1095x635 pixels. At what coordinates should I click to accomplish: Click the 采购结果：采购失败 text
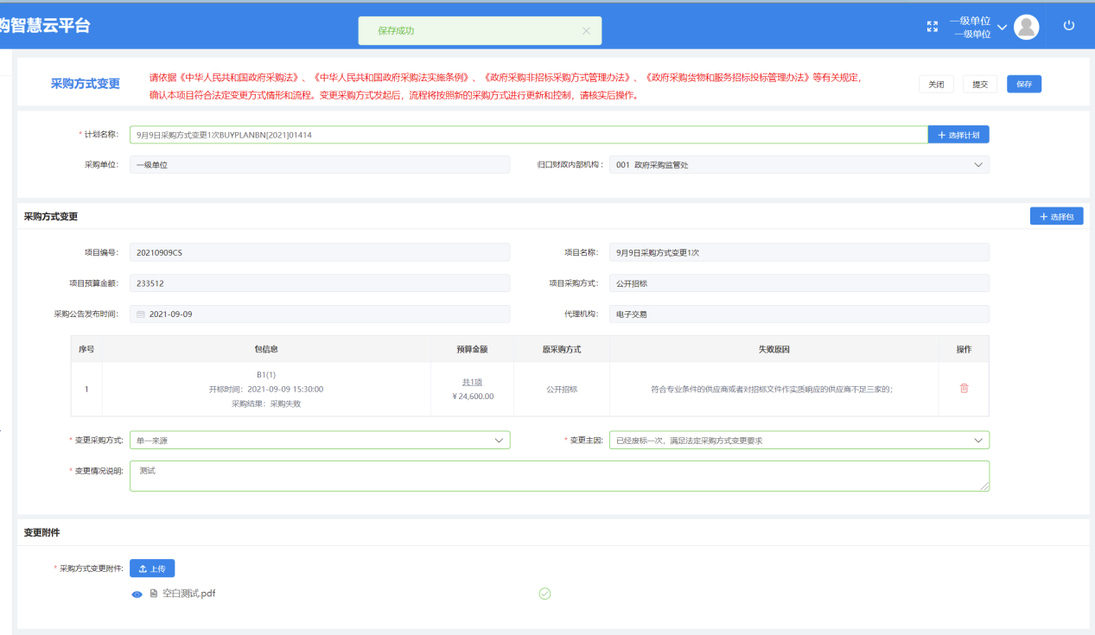[266, 403]
